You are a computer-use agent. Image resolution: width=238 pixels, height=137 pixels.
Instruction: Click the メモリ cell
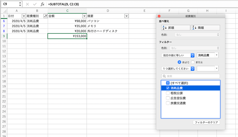tap(108, 26)
